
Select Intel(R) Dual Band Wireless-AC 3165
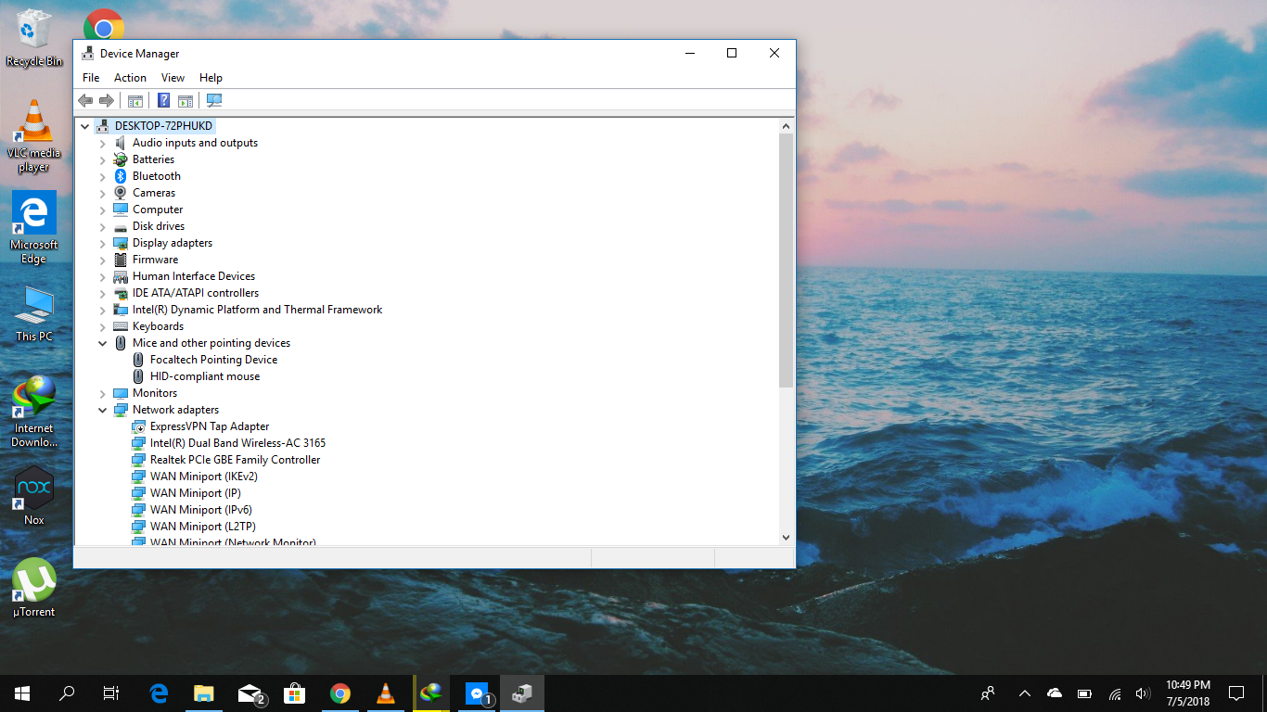[x=237, y=443]
